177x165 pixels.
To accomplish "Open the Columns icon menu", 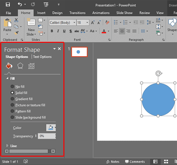I will (x=144, y=31).
